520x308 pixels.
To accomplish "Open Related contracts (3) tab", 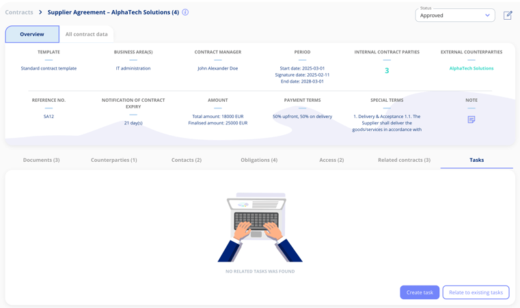I will coord(404,160).
